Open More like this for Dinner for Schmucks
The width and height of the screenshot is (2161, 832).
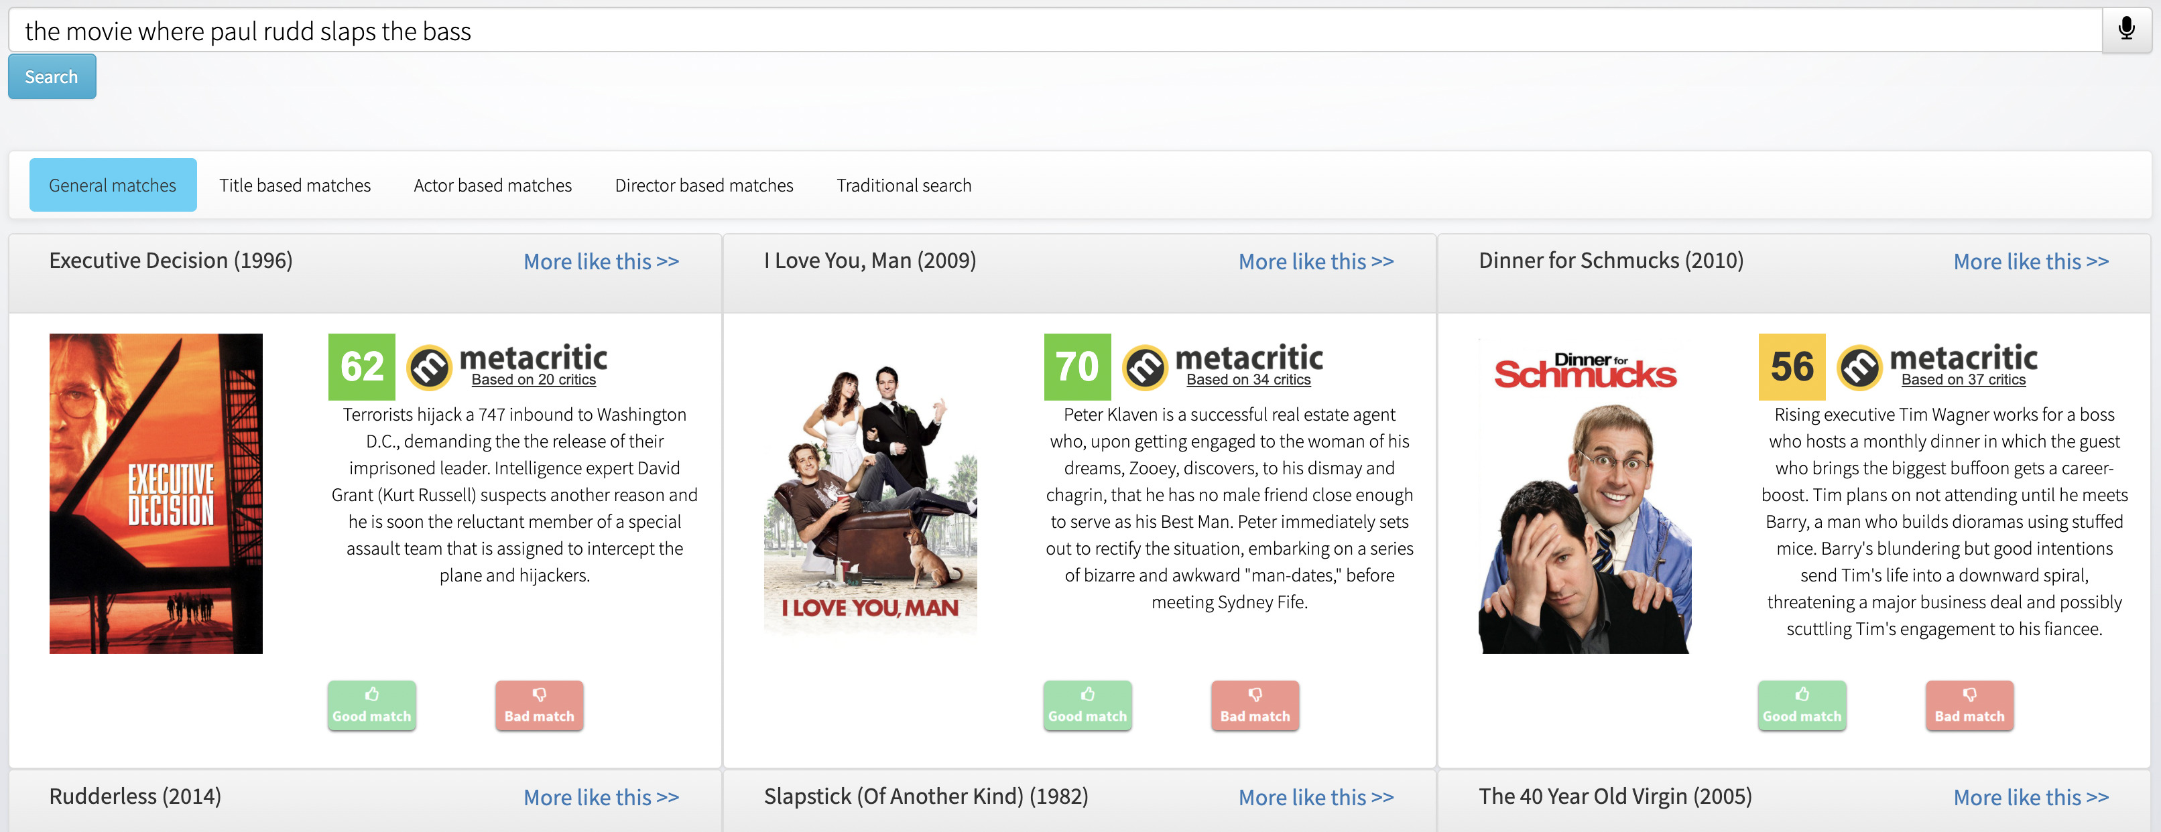pyautogui.click(x=2031, y=262)
